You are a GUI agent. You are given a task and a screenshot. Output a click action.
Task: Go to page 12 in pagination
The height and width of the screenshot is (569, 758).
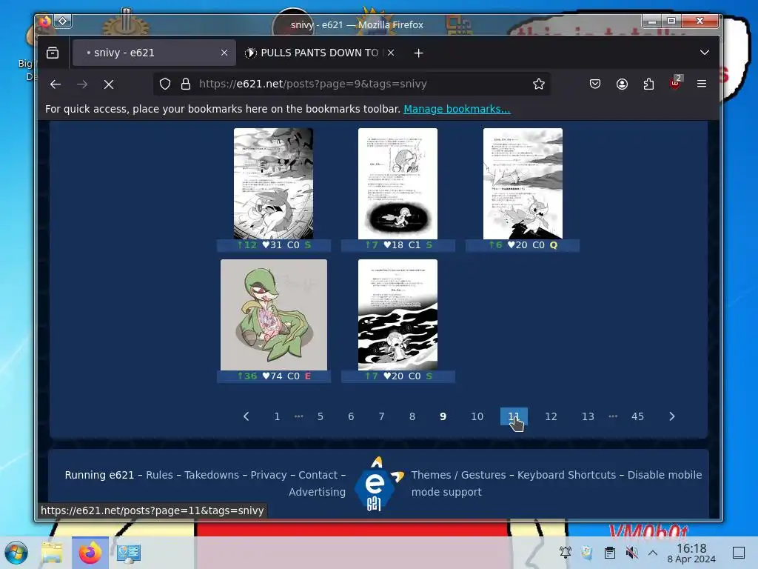(551, 416)
